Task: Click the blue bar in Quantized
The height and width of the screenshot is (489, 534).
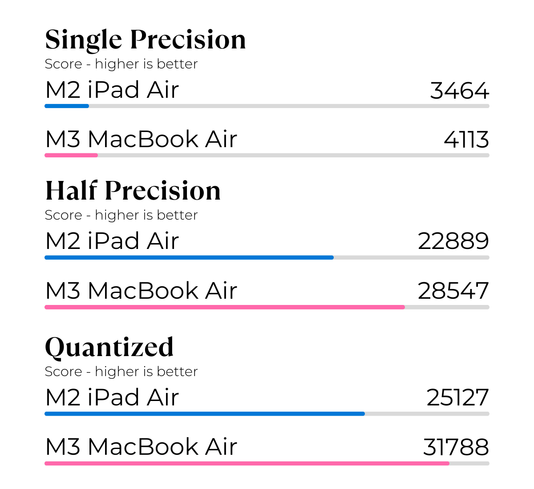Action: click(x=205, y=414)
